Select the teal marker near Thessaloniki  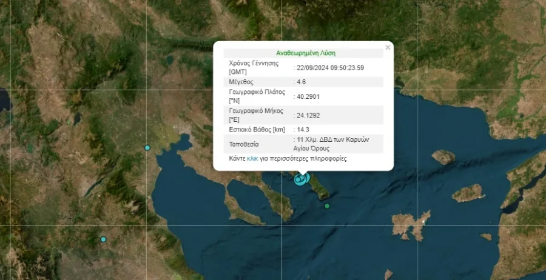[x=147, y=148]
